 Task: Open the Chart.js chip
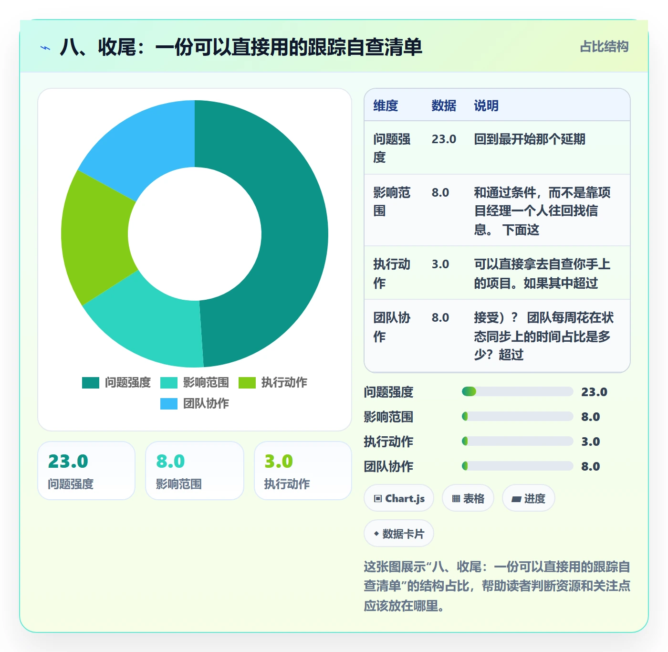399,498
